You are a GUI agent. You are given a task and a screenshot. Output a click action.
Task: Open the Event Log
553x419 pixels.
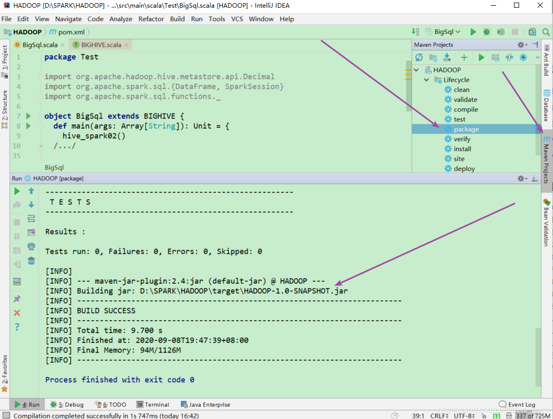[517, 405]
